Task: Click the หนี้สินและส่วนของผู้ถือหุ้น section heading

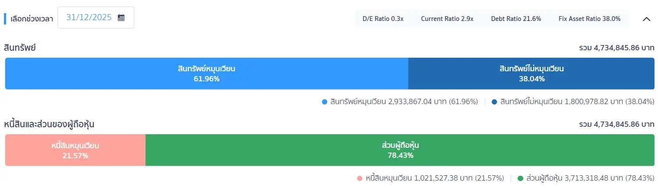Action: [49, 124]
